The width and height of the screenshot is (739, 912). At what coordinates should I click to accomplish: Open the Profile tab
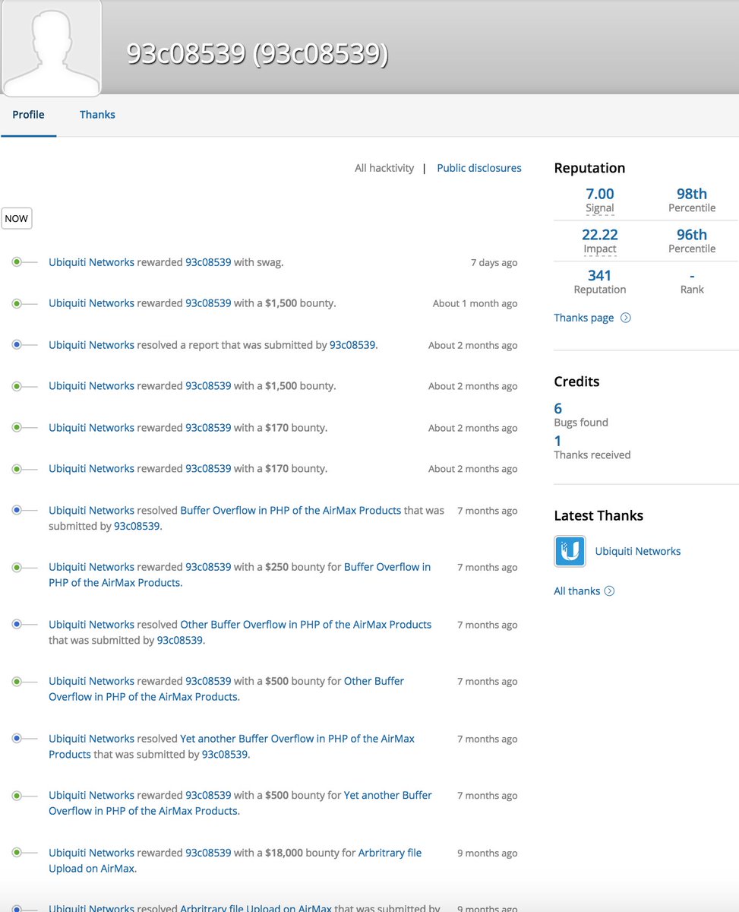coord(28,115)
